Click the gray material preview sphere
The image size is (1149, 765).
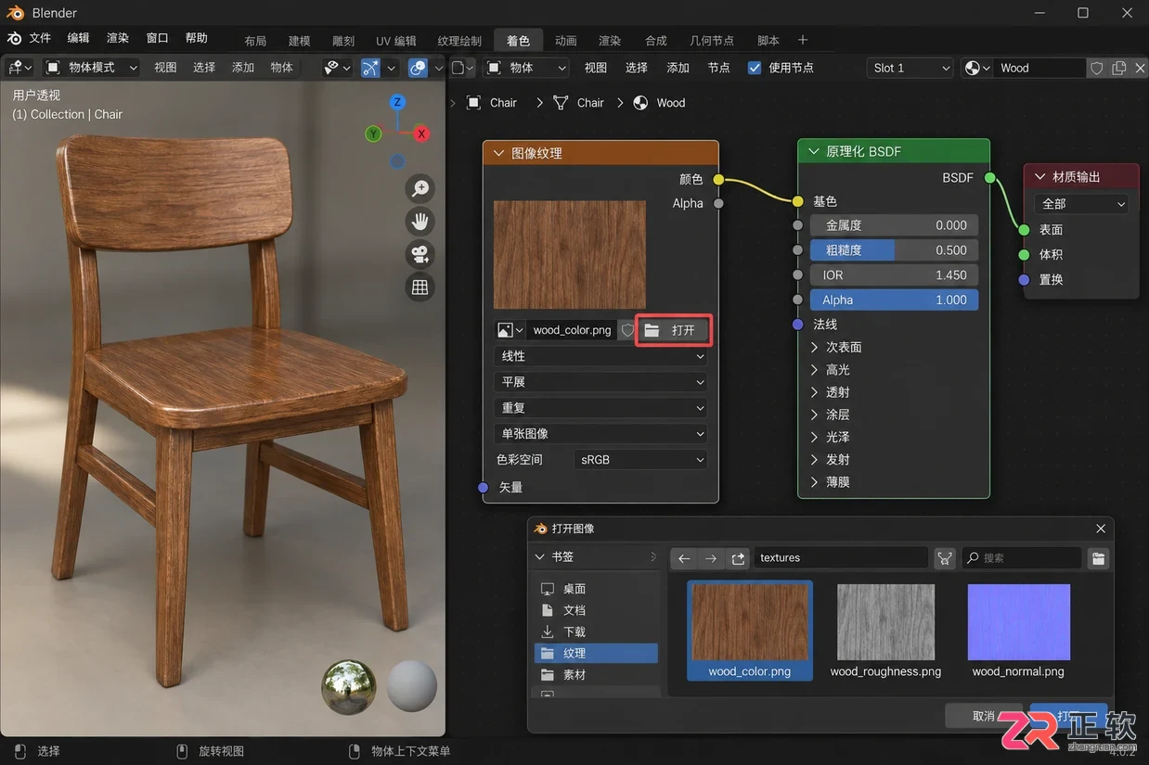pos(411,686)
